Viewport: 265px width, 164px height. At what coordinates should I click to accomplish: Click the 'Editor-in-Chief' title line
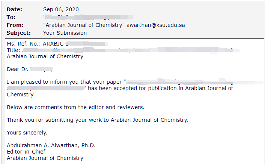26,152
